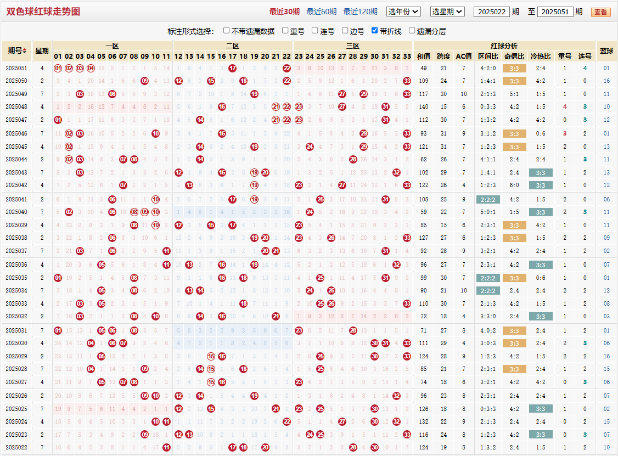Image resolution: width=618 pixels, height=456 pixels.
Task: Click red ball 18 in row 2025035
Action: (244, 278)
